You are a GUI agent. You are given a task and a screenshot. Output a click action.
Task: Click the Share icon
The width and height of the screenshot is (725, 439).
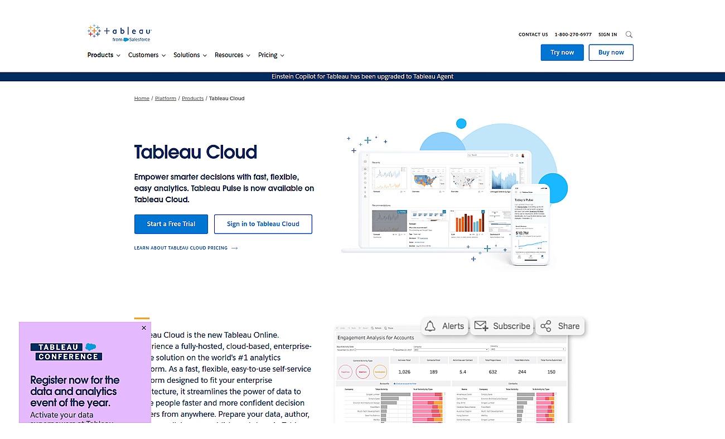(546, 326)
